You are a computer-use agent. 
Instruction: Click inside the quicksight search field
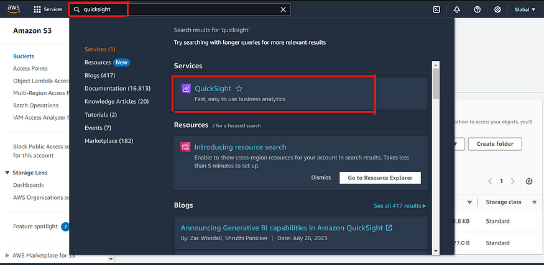[180, 10]
